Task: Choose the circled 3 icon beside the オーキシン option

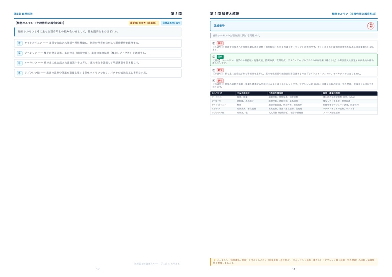Action: tap(20, 63)
